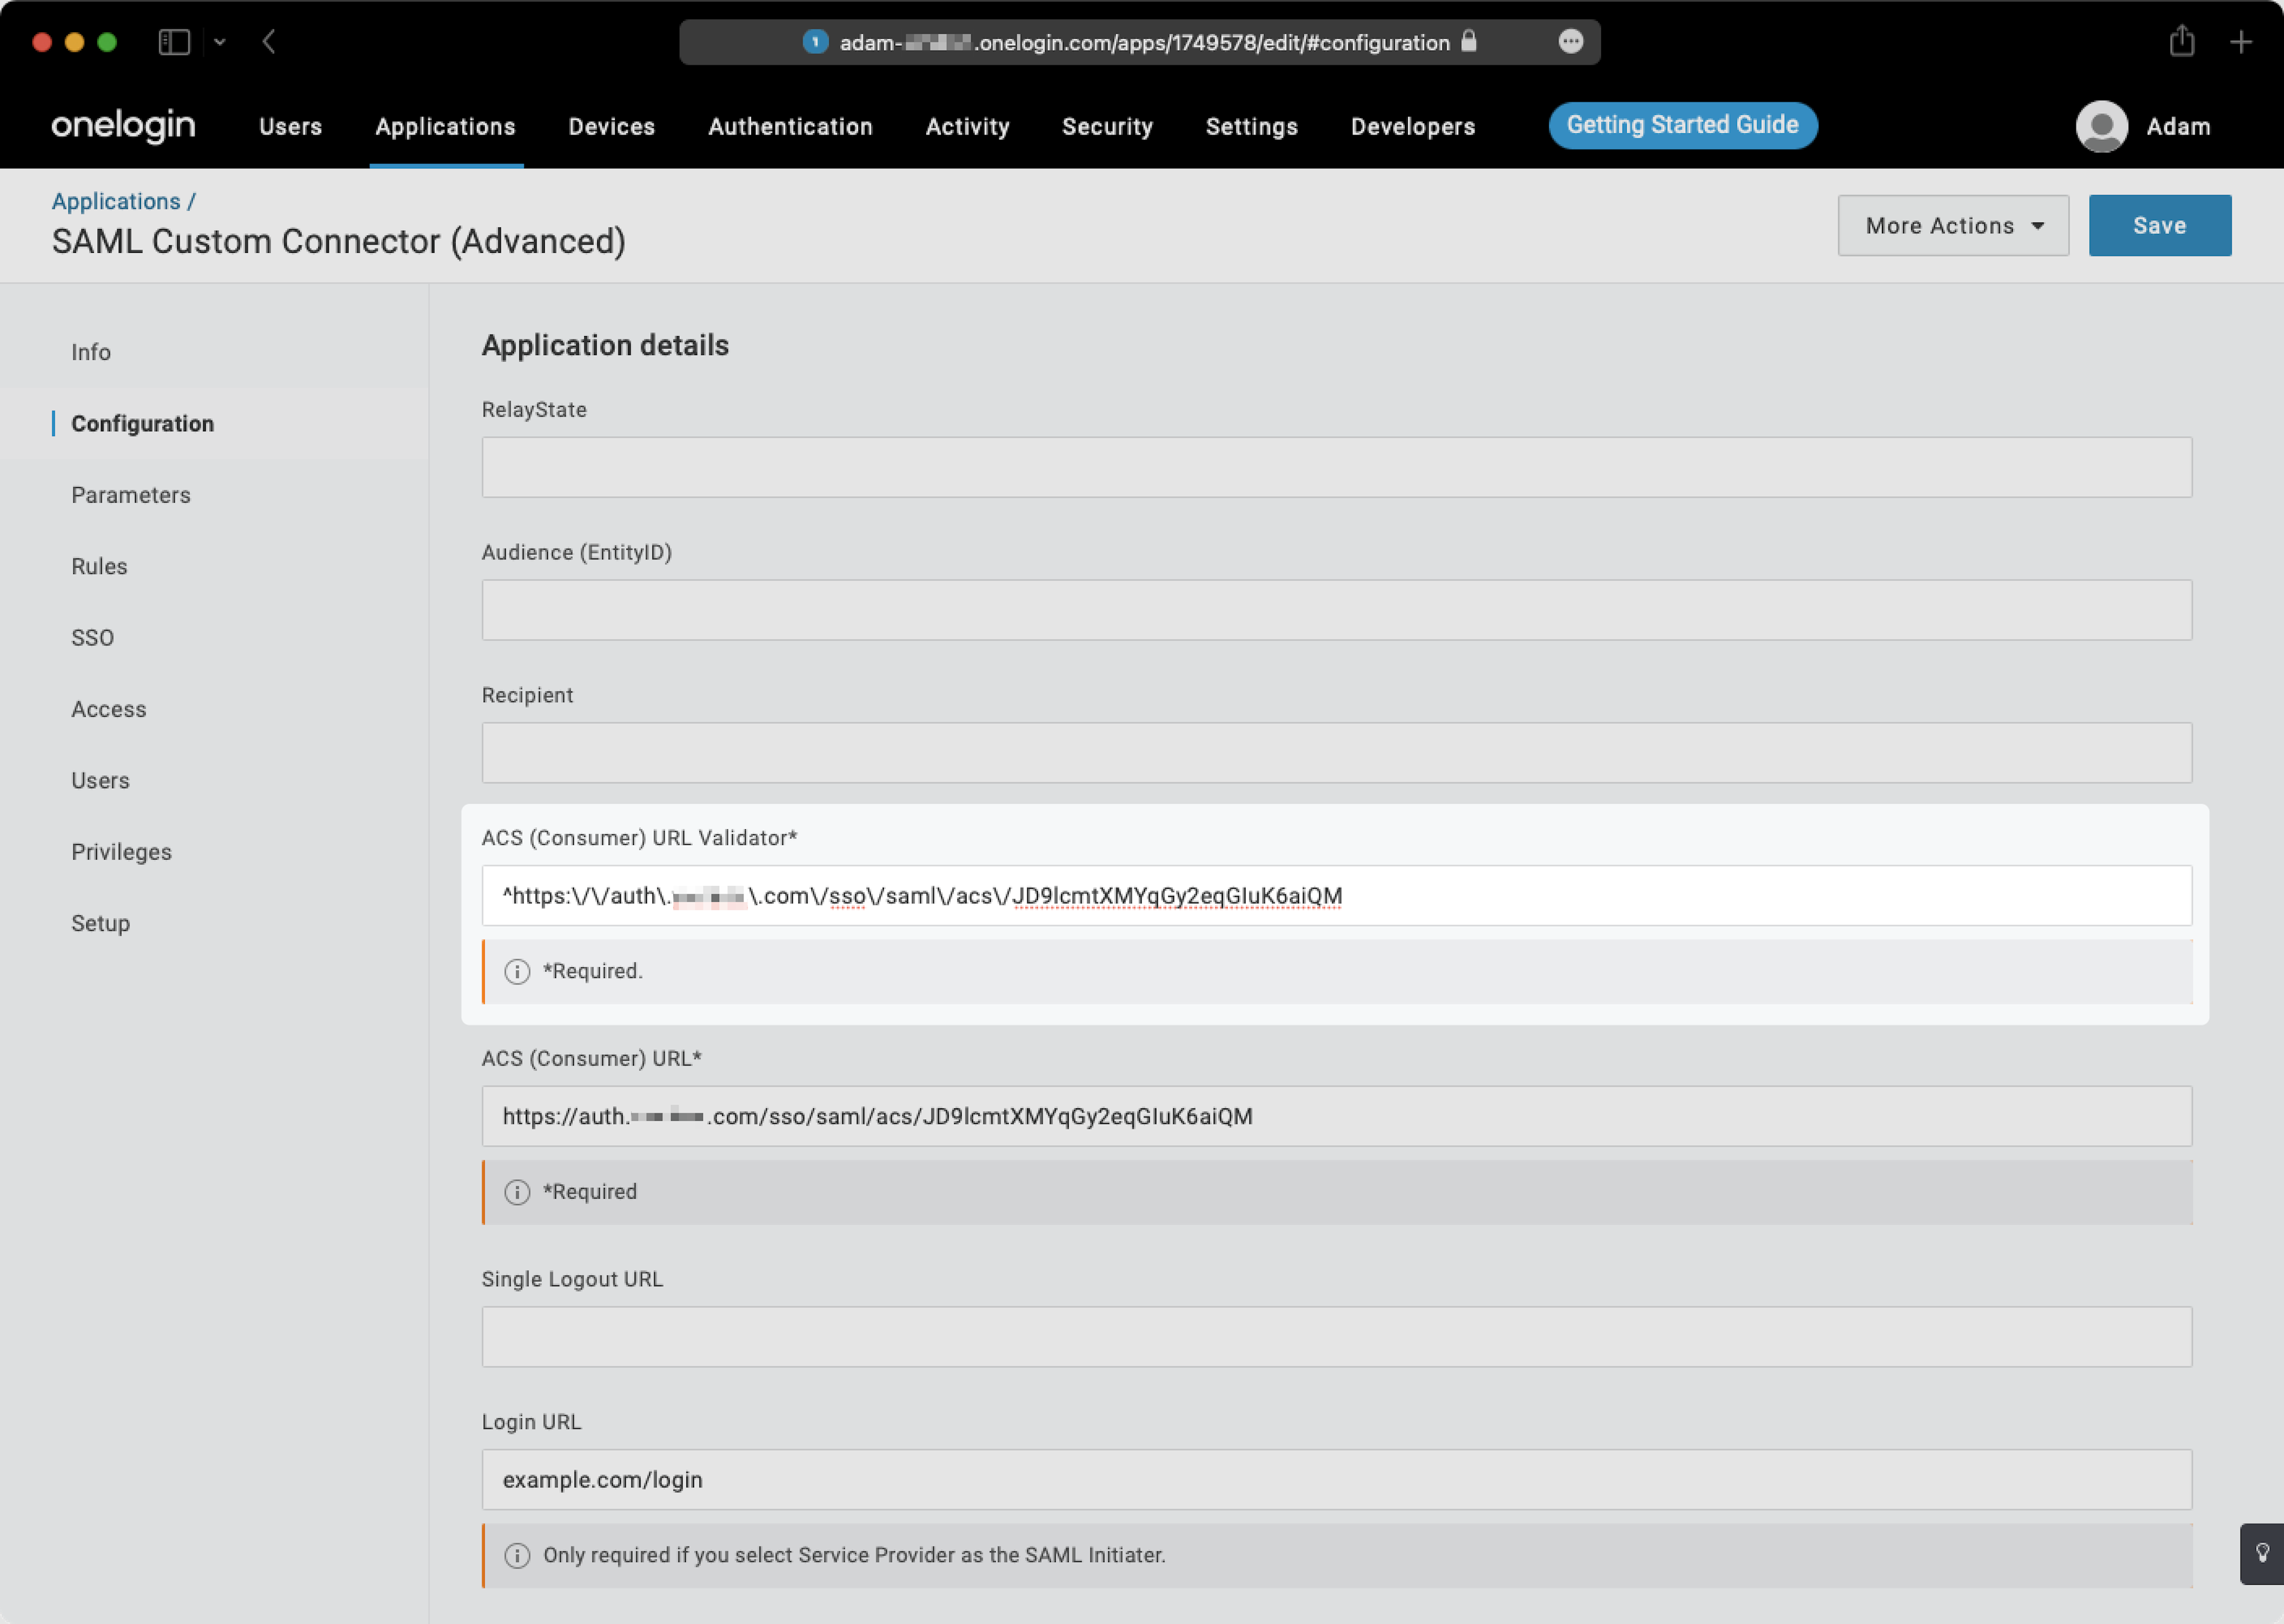Screen dimensions: 2284x1624
Task: Open the chevron next to the sidebar toggle
Action: [222, 42]
